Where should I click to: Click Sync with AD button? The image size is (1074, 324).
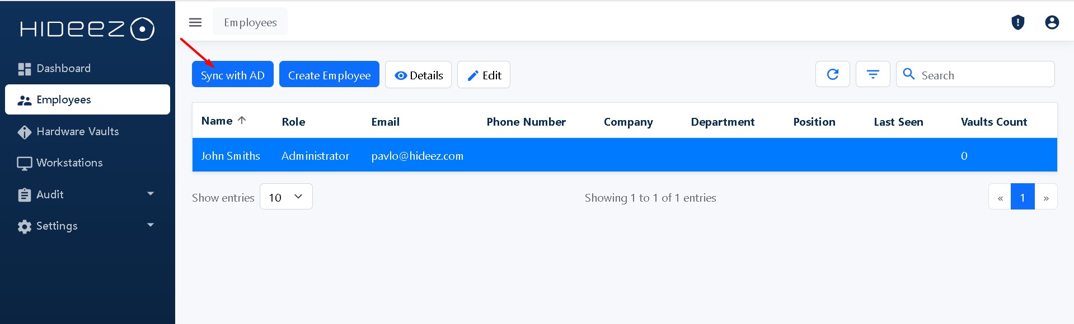pos(233,74)
